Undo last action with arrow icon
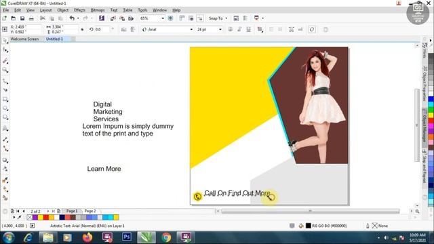The width and height of the screenshot is (434, 244). tap(72, 18)
